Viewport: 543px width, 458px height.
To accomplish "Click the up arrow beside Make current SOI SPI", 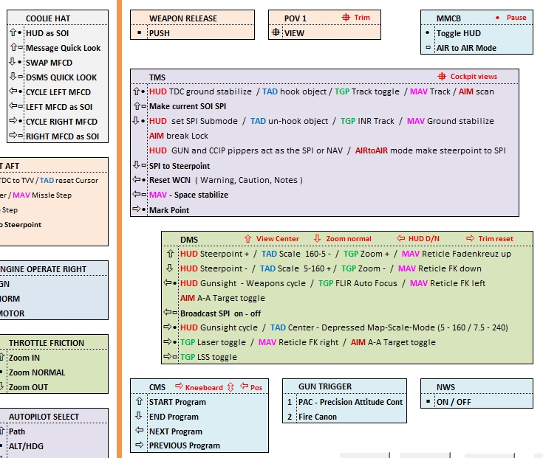I will pyautogui.click(x=137, y=105).
